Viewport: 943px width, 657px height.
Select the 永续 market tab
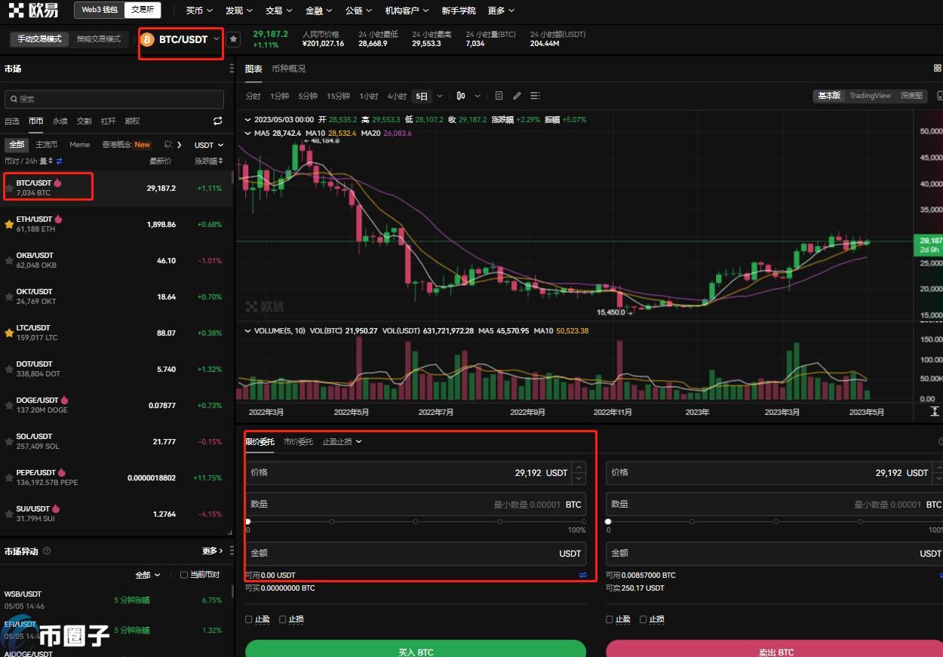60,121
